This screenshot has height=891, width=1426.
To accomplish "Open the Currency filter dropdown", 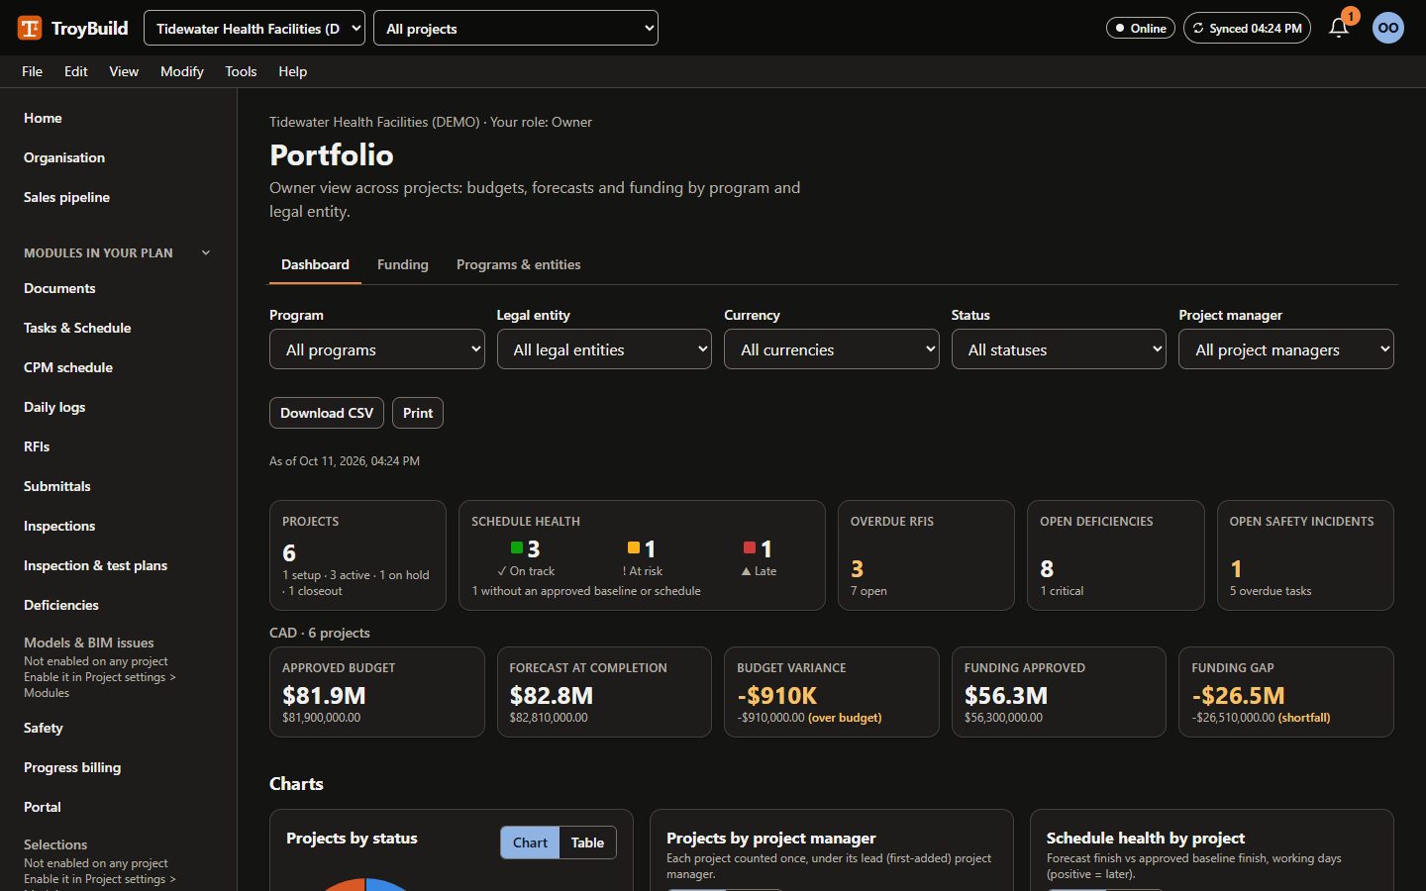I will click(832, 349).
